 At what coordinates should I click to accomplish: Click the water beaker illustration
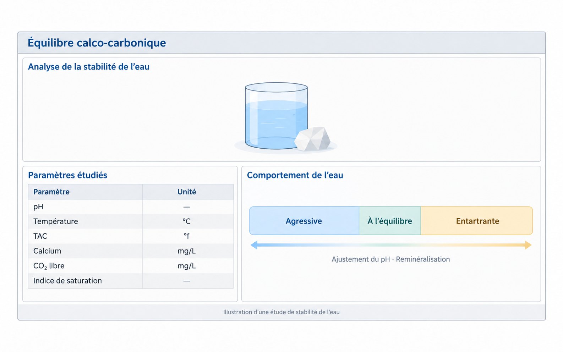coord(276,116)
